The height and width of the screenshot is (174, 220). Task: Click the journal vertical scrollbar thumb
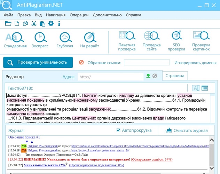coord(212,154)
